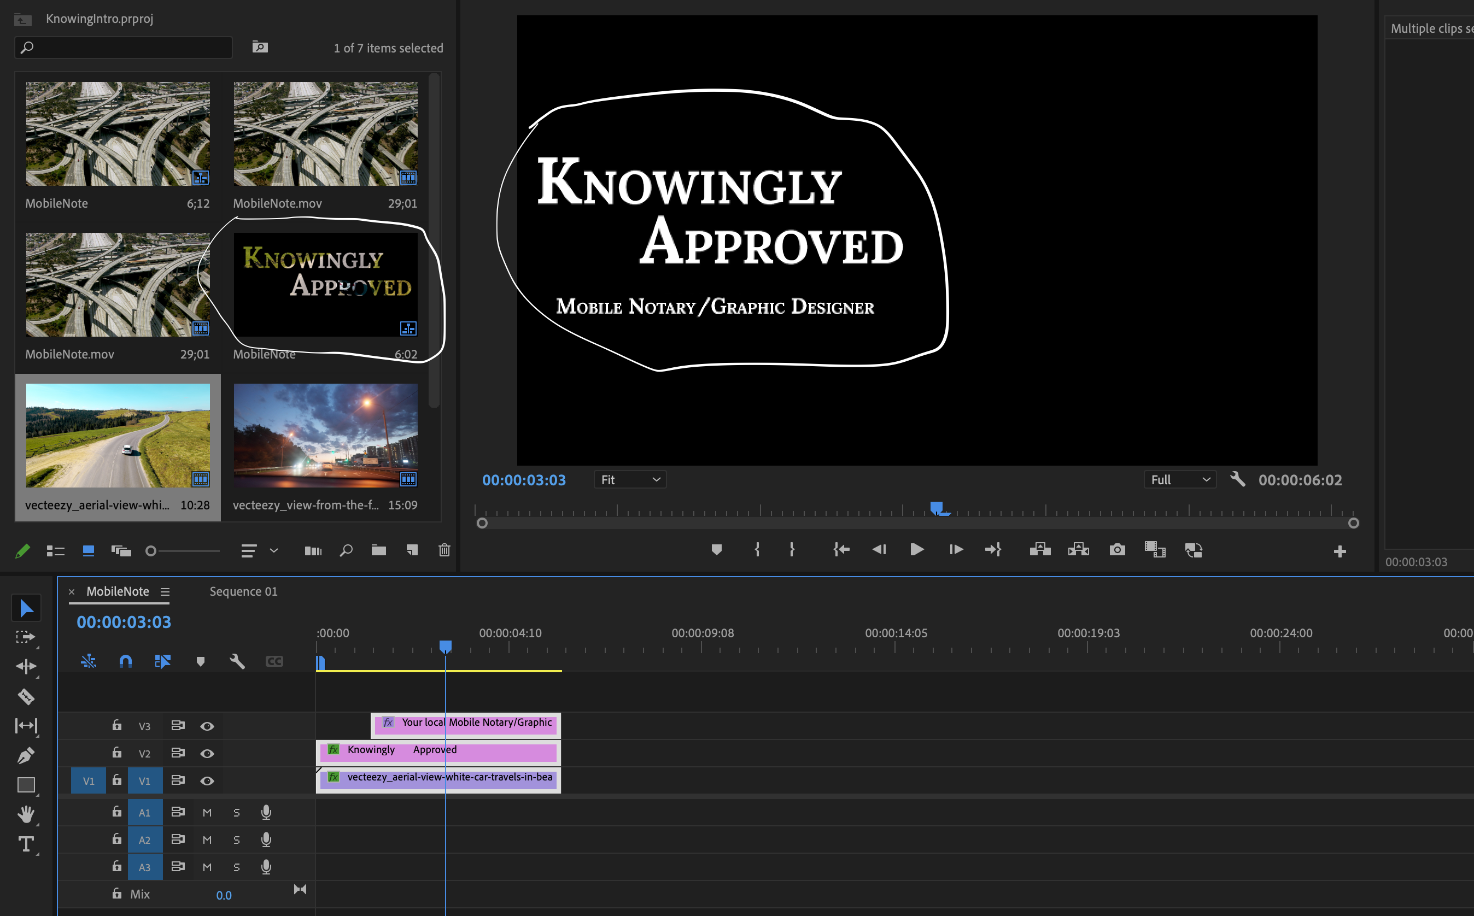Click the Add Marker icon in Program monitor
1474x916 pixels.
[716, 549]
